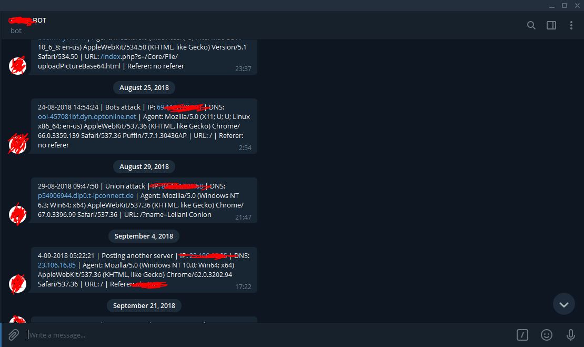Jump to latest messages down arrow
Viewport: 584px width, 347px height.
click(564, 304)
